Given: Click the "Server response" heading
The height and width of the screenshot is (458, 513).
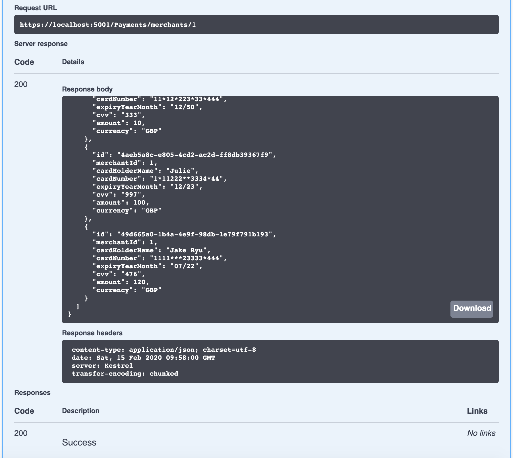Looking at the screenshot, I should coord(41,44).
